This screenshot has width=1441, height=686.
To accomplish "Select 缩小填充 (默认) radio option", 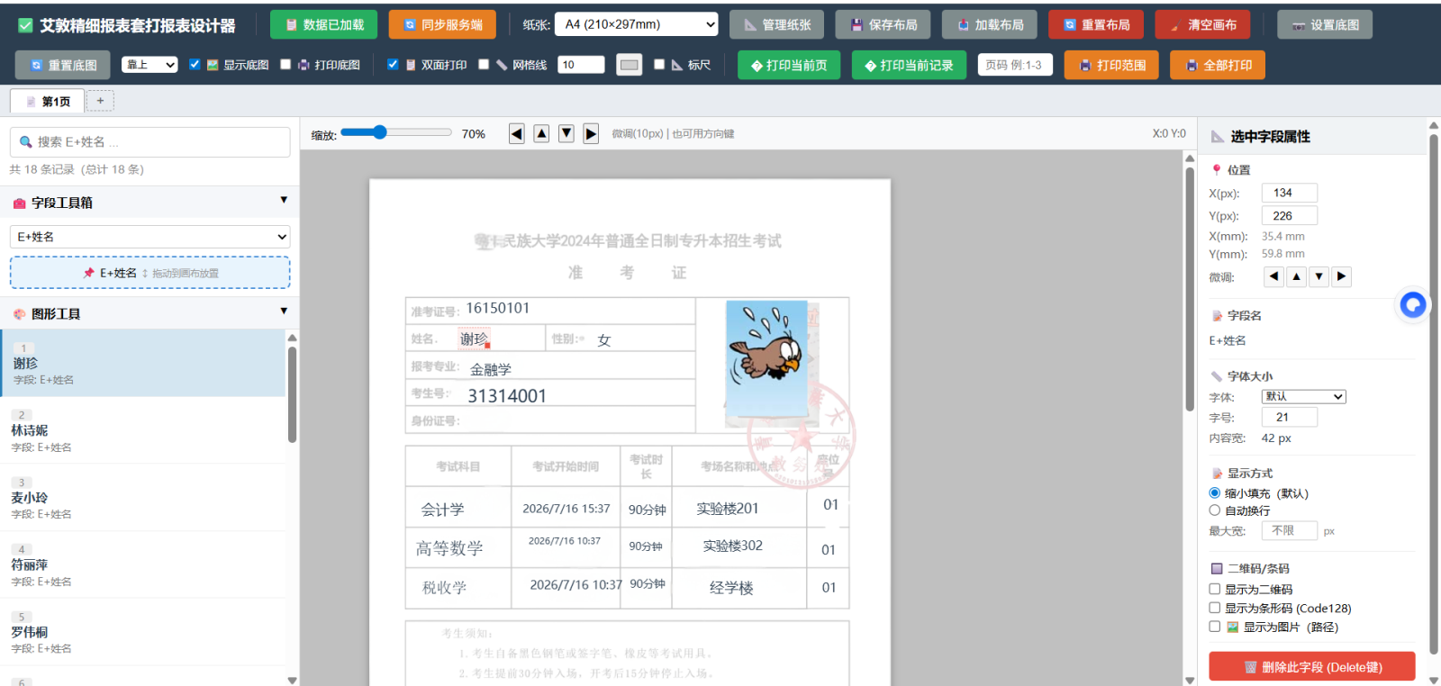I will (x=1214, y=493).
